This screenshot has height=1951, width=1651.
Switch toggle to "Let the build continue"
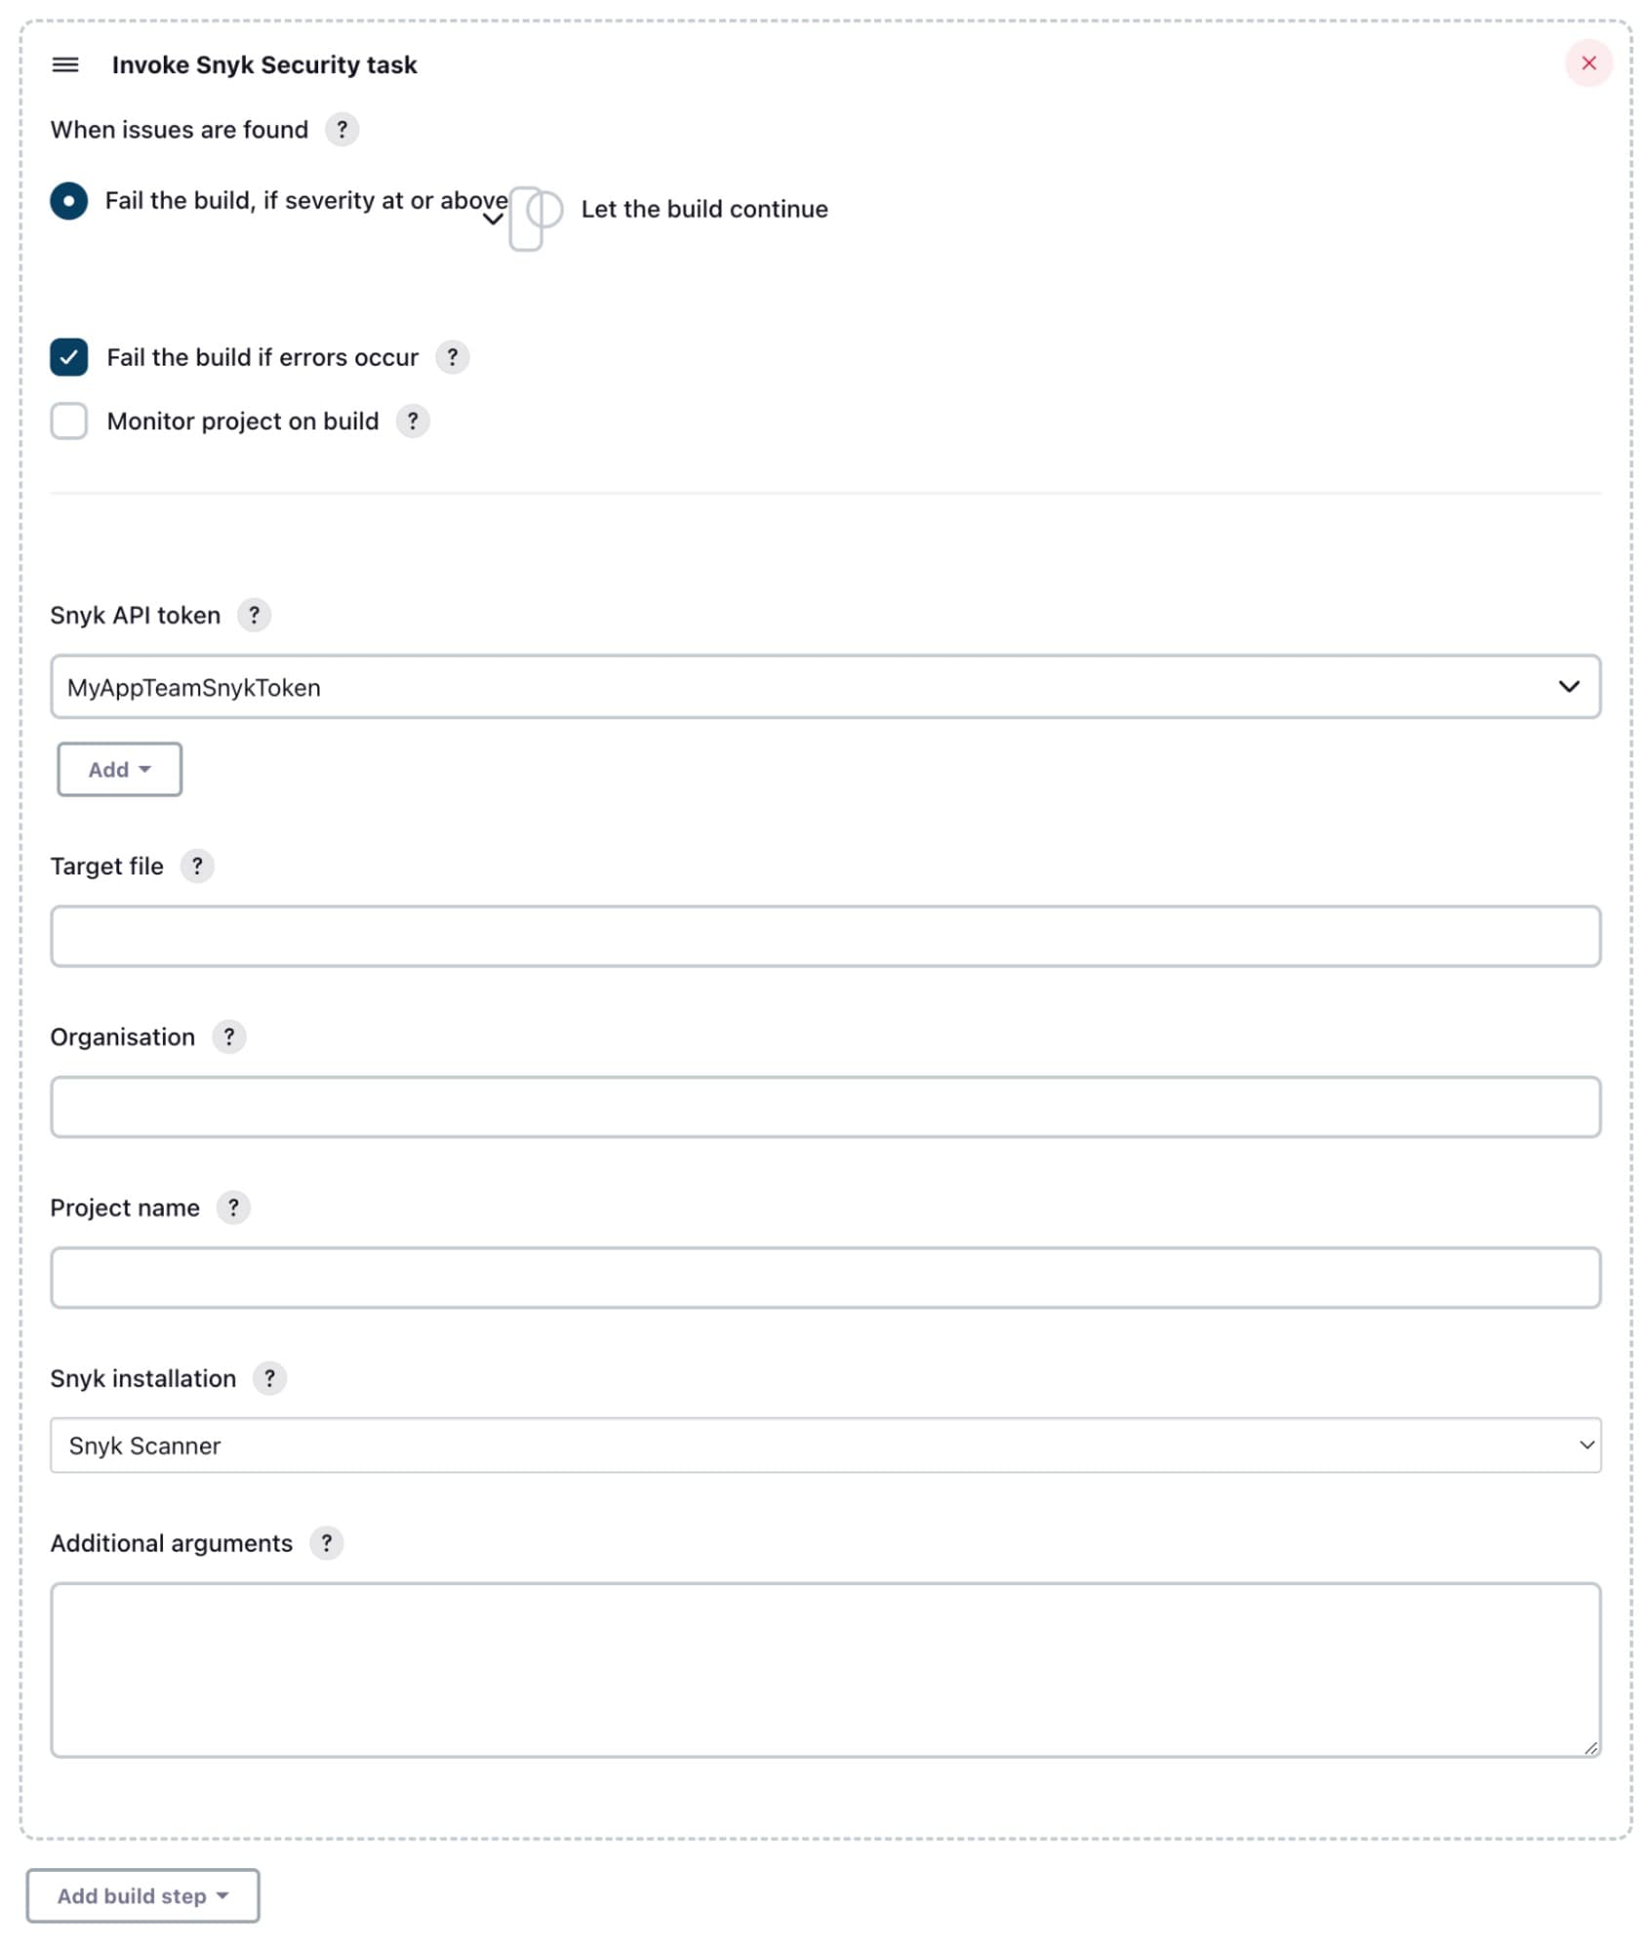tap(533, 217)
